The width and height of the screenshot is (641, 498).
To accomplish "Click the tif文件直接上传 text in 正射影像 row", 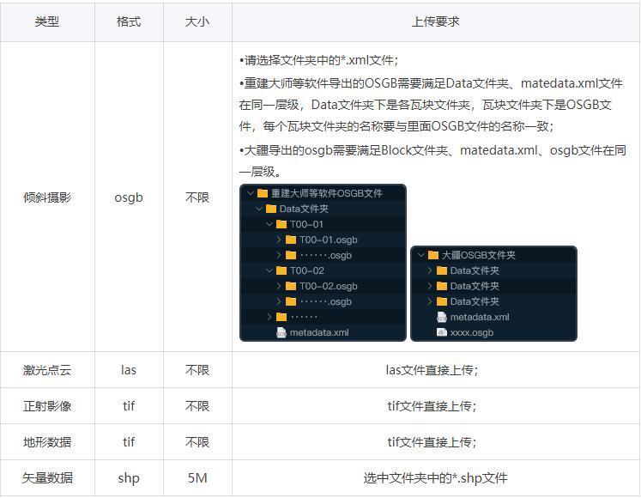I will [x=432, y=406].
